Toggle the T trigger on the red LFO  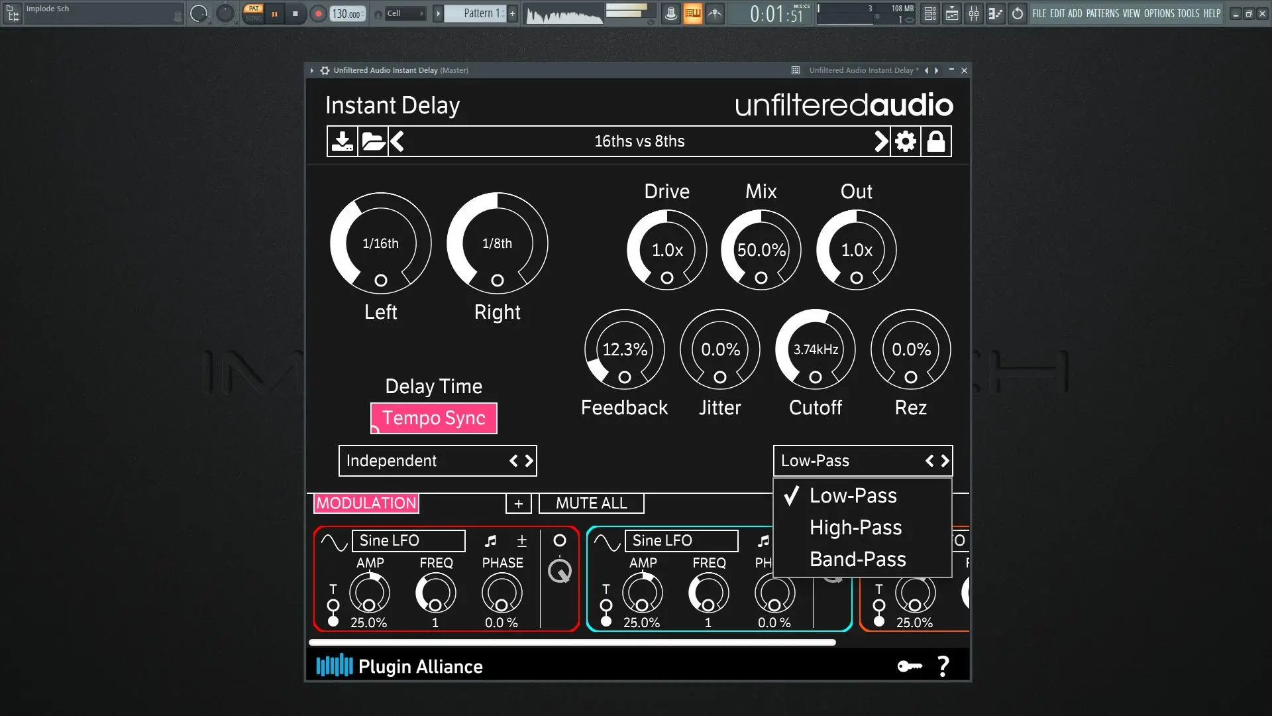click(x=332, y=606)
